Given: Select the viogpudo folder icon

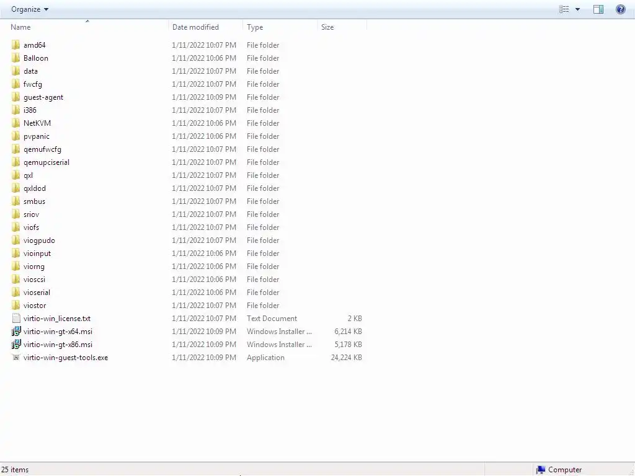Looking at the screenshot, I should tap(16, 240).
